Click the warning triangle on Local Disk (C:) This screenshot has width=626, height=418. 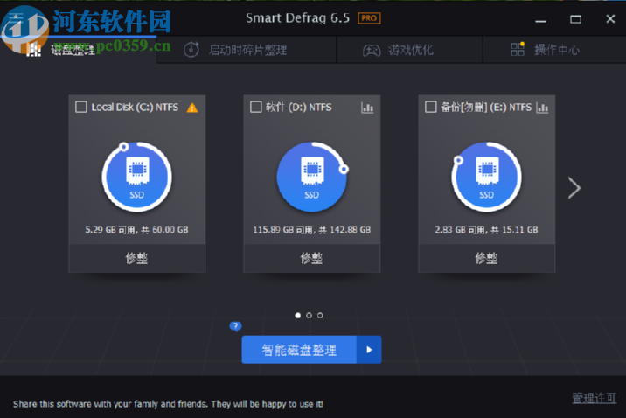tap(192, 108)
